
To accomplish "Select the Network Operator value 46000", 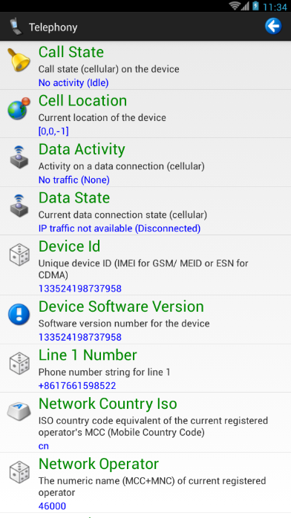I will coord(52,506).
